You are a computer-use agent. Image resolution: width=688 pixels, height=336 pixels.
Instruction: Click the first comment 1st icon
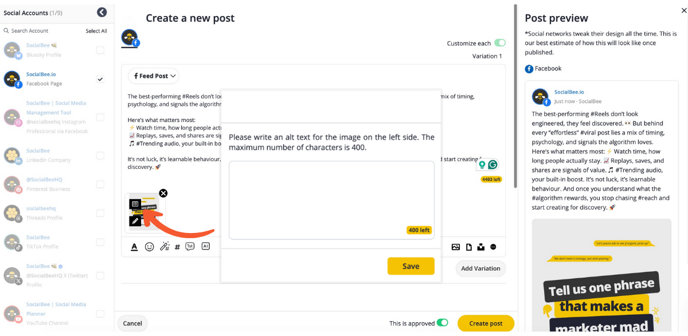point(190,246)
